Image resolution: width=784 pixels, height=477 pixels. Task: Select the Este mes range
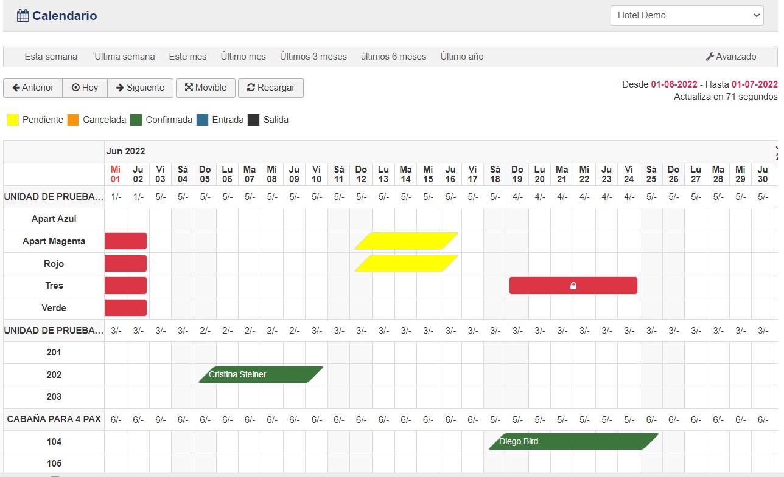(x=187, y=57)
